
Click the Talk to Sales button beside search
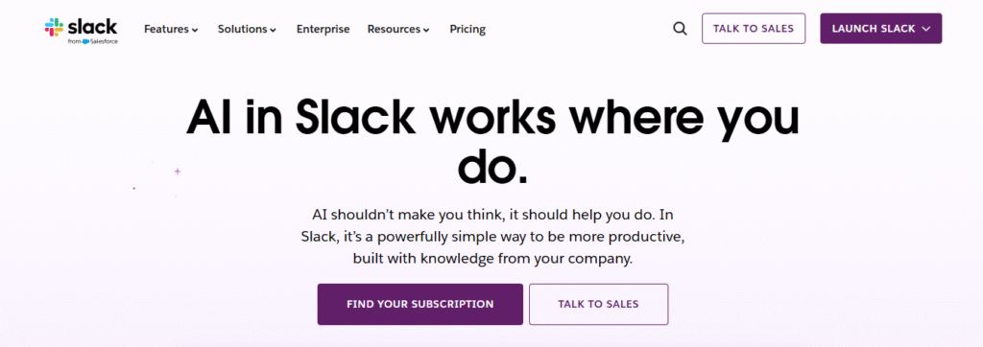754,28
